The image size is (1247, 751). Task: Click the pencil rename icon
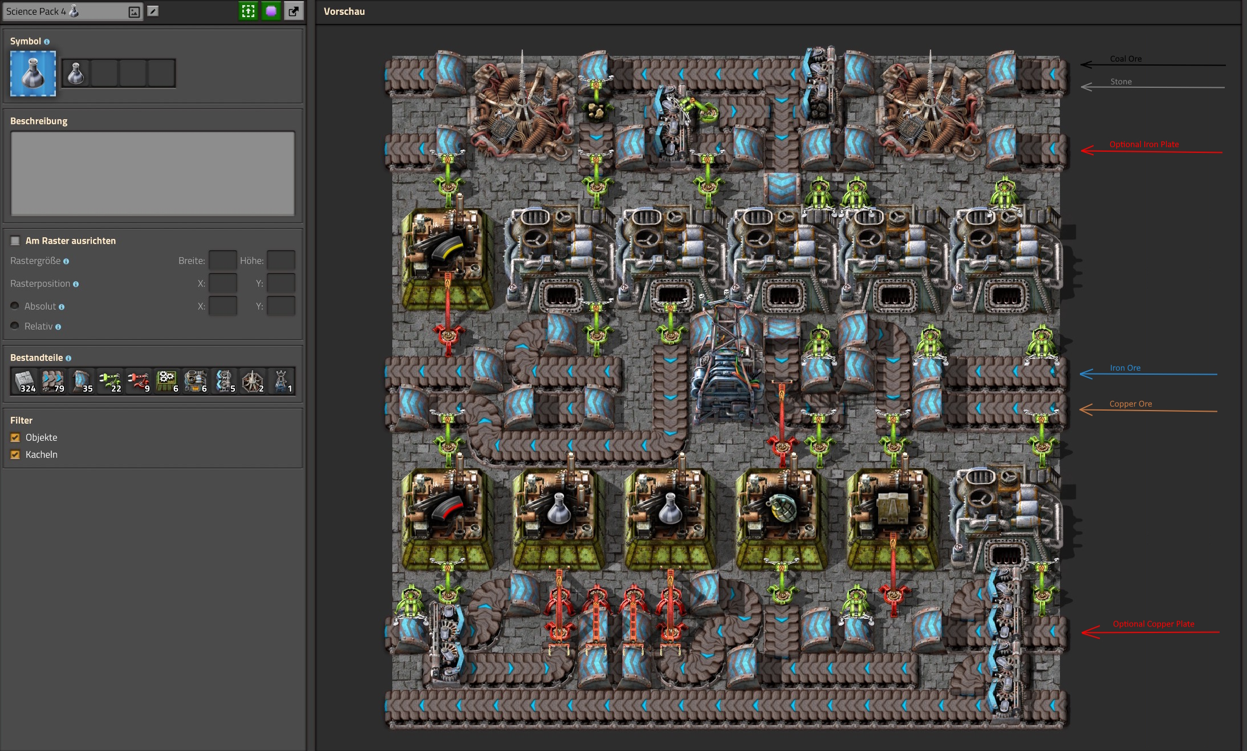point(153,11)
